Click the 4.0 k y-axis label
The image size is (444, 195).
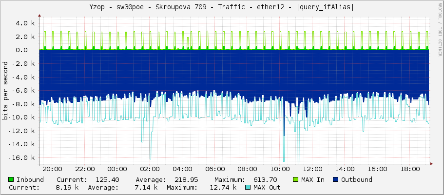(x=25, y=23)
